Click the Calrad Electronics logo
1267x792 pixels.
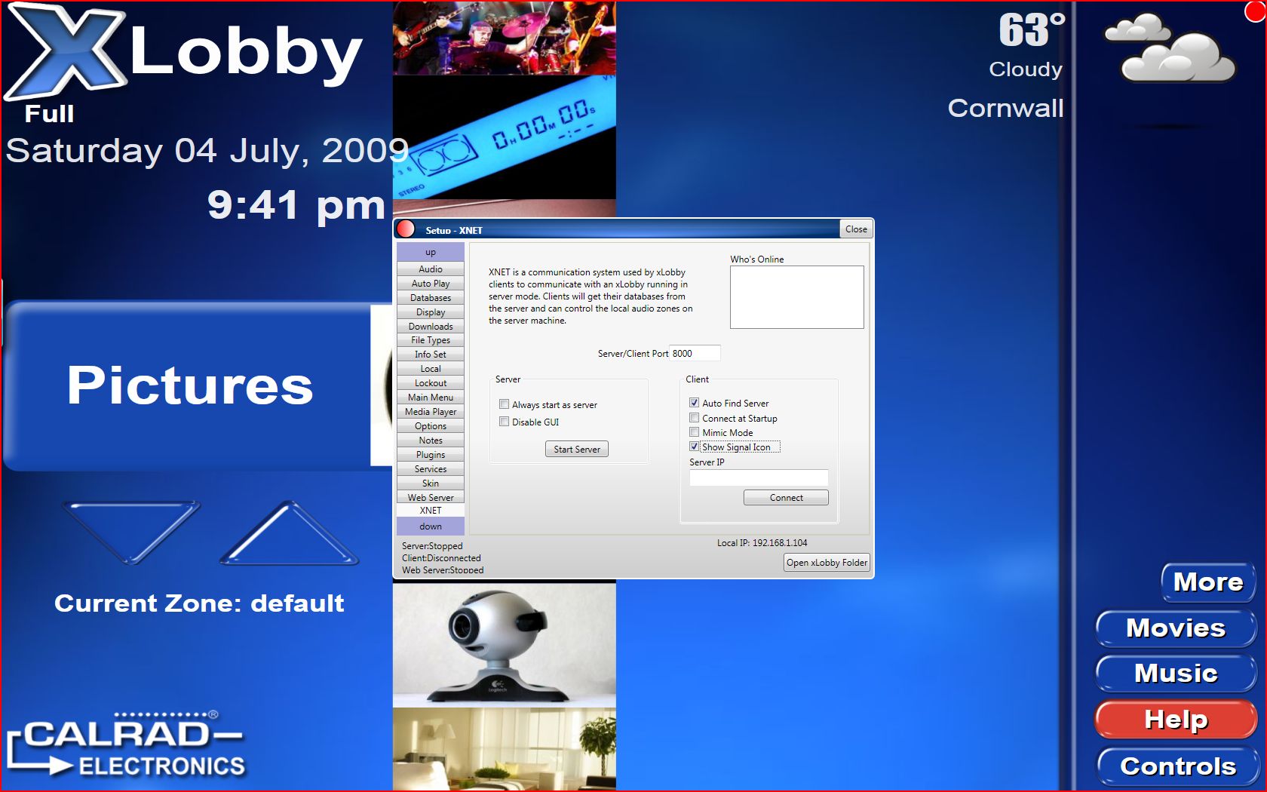[x=126, y=744]
